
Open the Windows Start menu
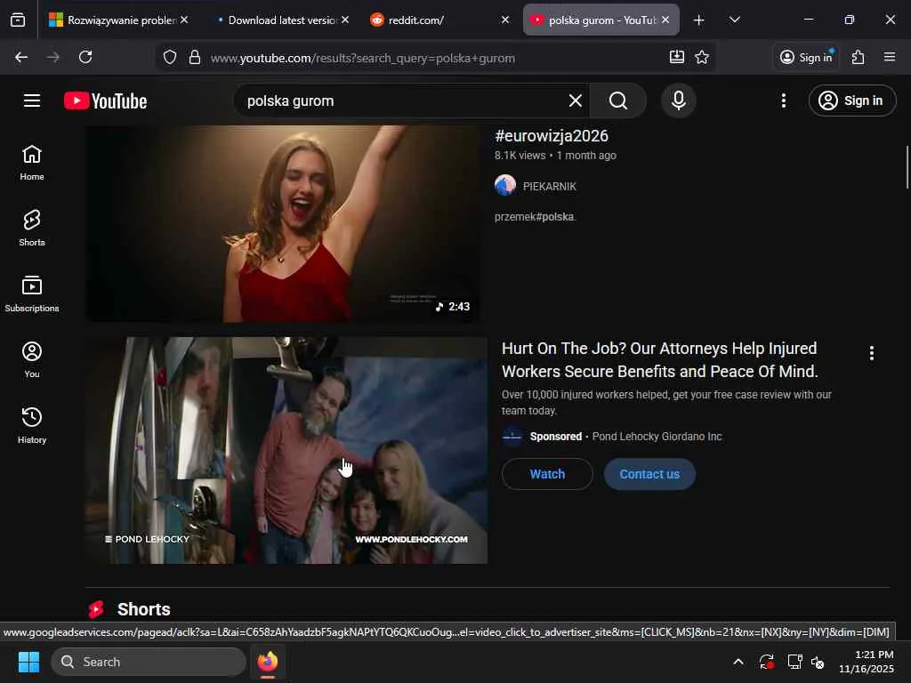click(28, 662)
